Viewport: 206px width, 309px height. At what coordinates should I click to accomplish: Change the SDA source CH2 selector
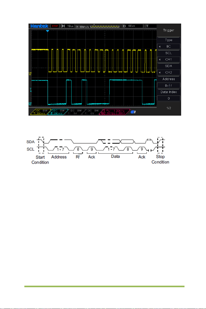pos(169,73)
